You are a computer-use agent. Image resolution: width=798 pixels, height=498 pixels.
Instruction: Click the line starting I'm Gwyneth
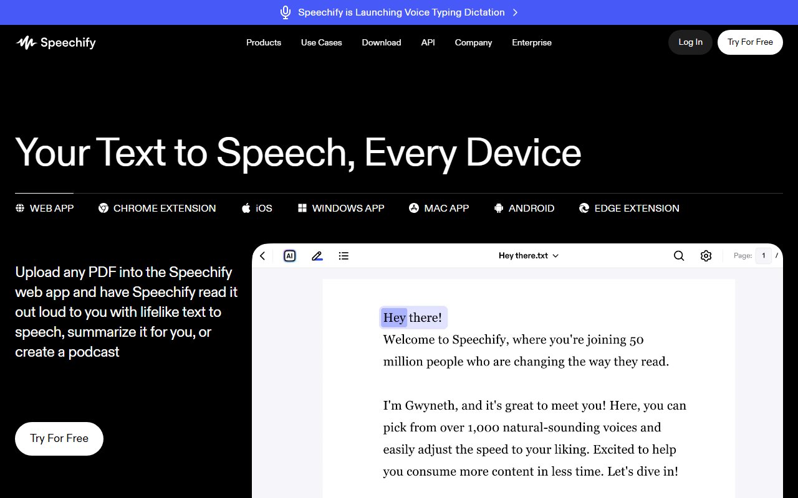click(534, 406)
